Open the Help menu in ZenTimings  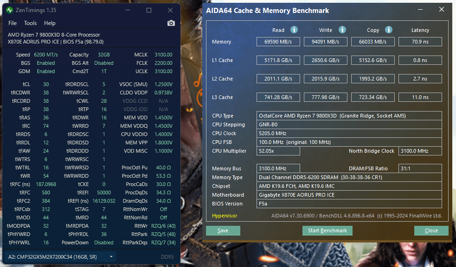point(50,23)
